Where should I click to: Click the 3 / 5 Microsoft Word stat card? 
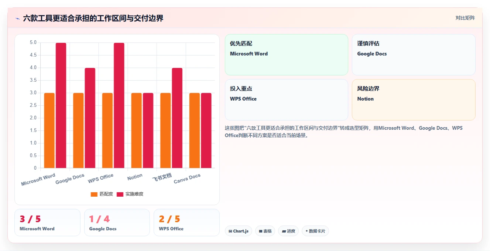[47, 223]
